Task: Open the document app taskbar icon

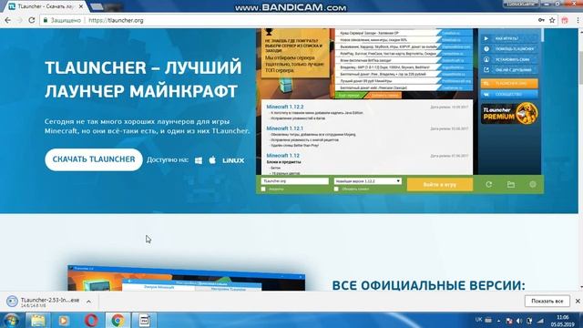Action: coord(144,320)
